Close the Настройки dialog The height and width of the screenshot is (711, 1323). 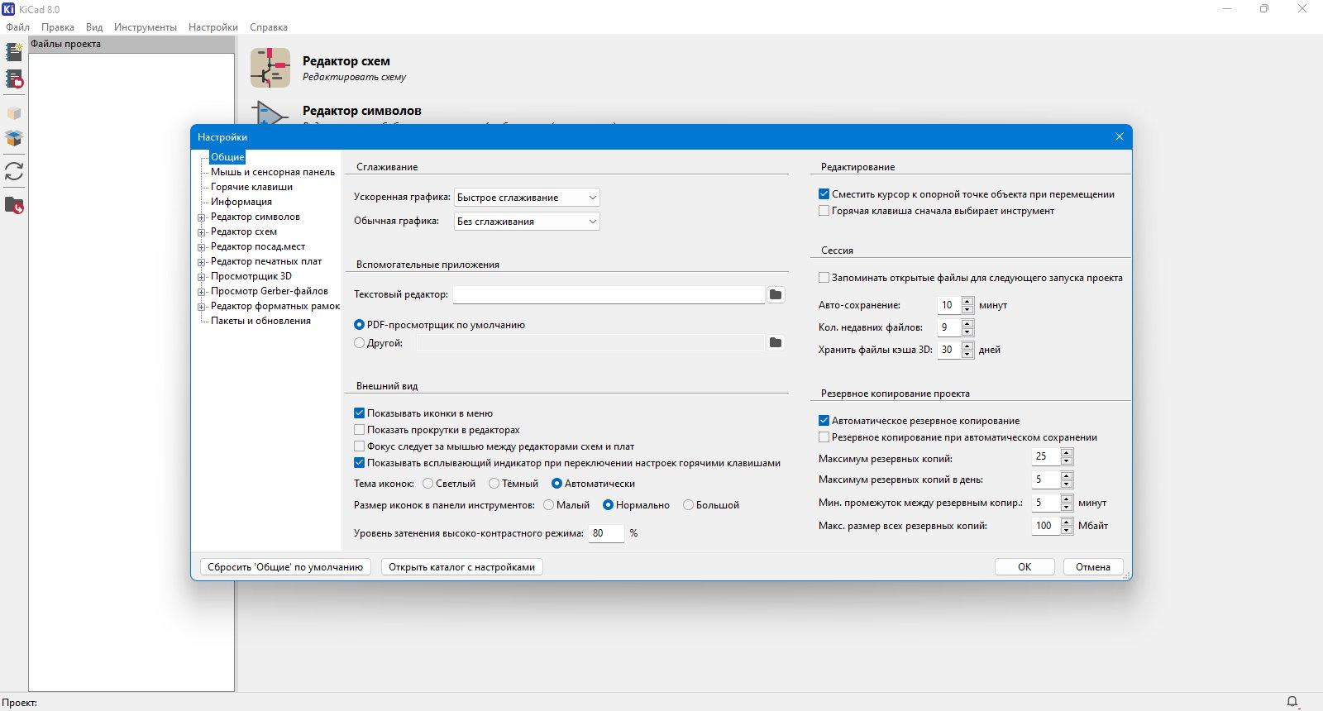coord(1120,136)
